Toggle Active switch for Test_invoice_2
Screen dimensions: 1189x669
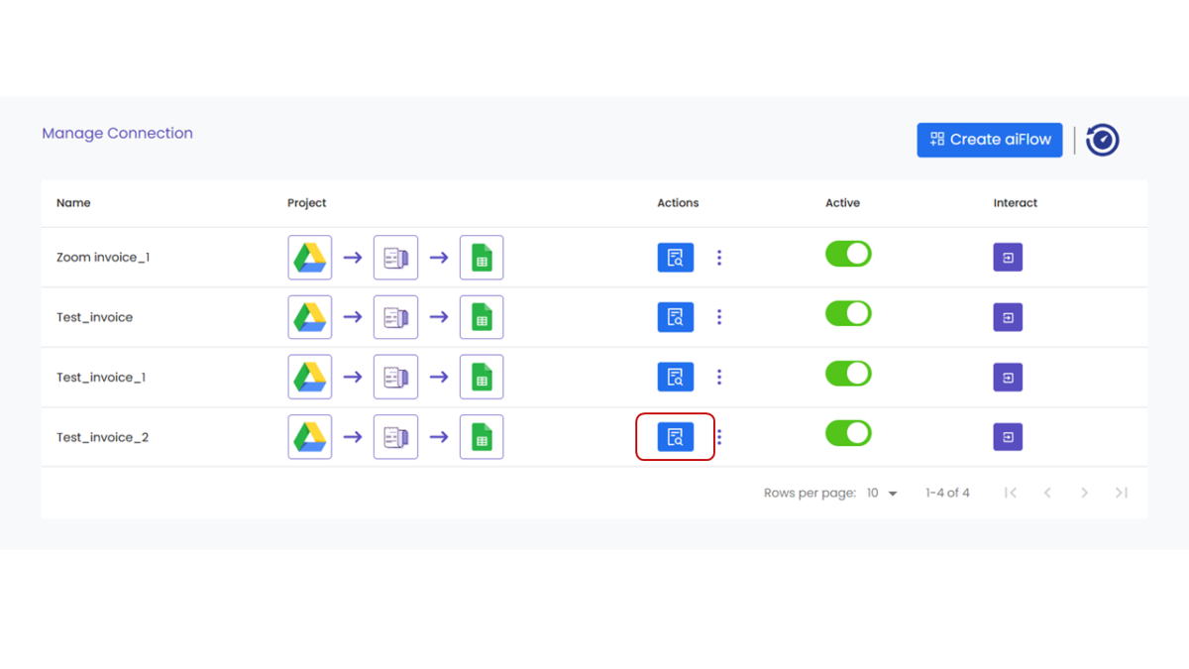pos(848,433)
